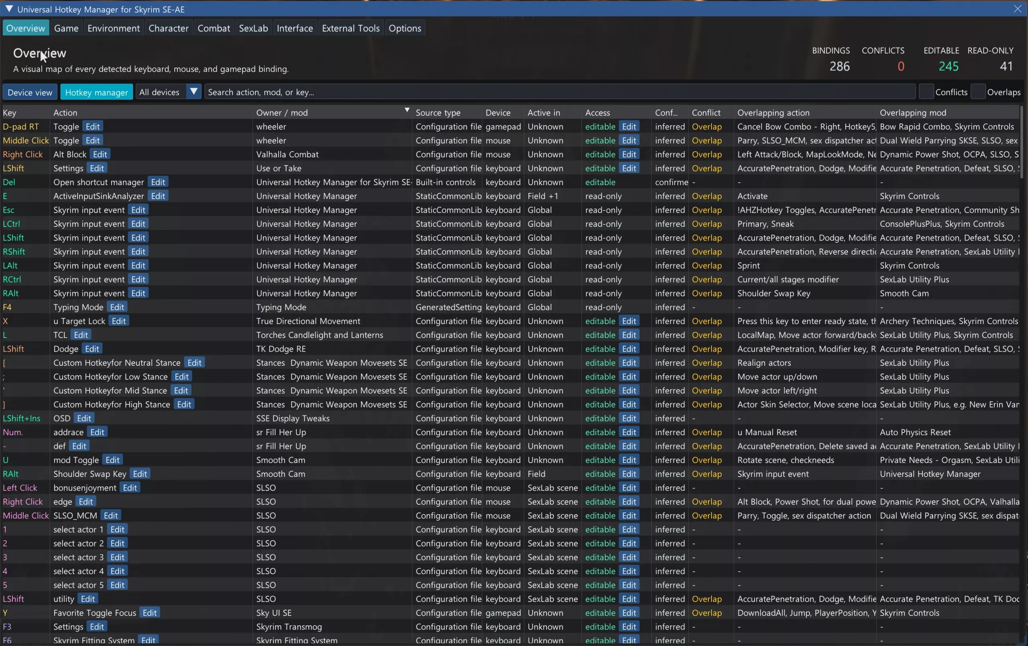Edit the mod Toggle action

point(113,460)
